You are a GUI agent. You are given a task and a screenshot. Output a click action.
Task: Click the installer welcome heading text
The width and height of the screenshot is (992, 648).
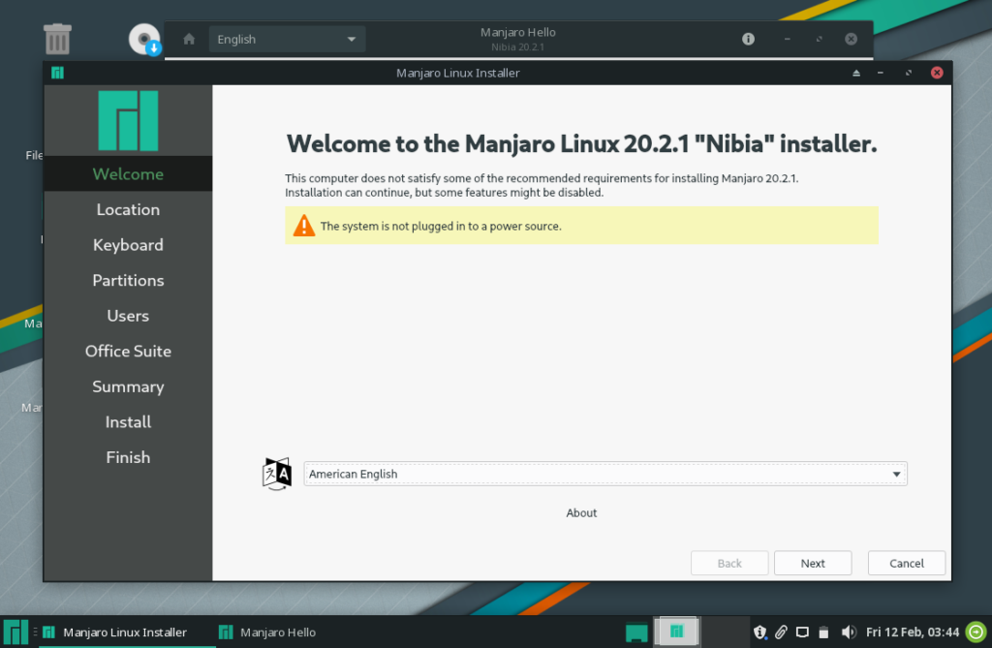pos(581,143)
